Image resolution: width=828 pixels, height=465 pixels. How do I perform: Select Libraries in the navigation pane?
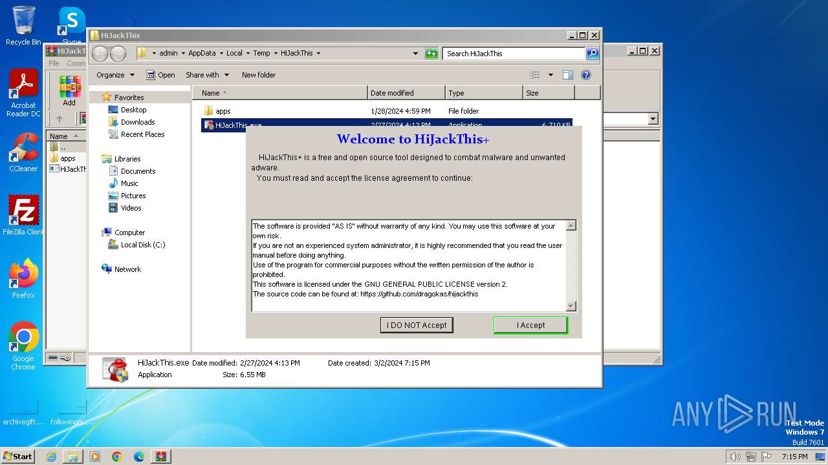point(127,159)
